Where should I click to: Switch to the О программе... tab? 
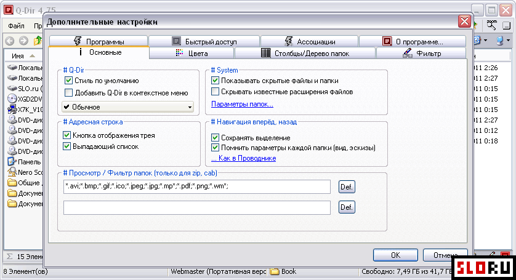(x=413, y=41)
